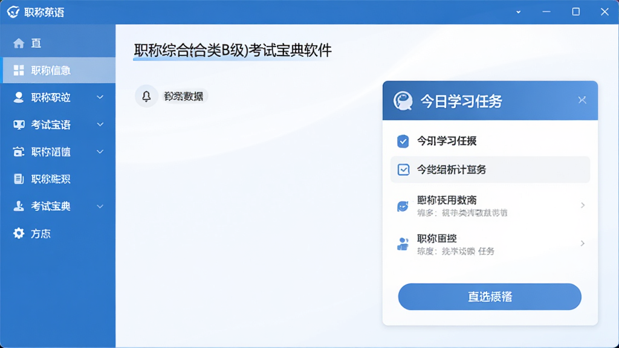Click the 职称面授 task title text
This screenshot has width=619, height=348.
pos(437,238)
